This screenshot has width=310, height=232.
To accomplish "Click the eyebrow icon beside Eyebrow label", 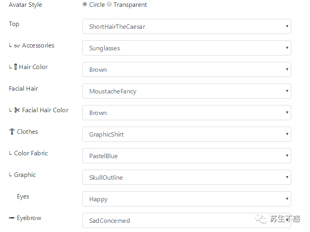I will [12, 218].
